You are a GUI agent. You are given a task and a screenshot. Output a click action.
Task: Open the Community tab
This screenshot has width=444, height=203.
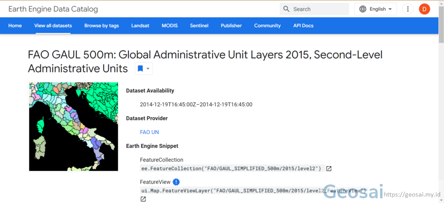tap(267, 25)
